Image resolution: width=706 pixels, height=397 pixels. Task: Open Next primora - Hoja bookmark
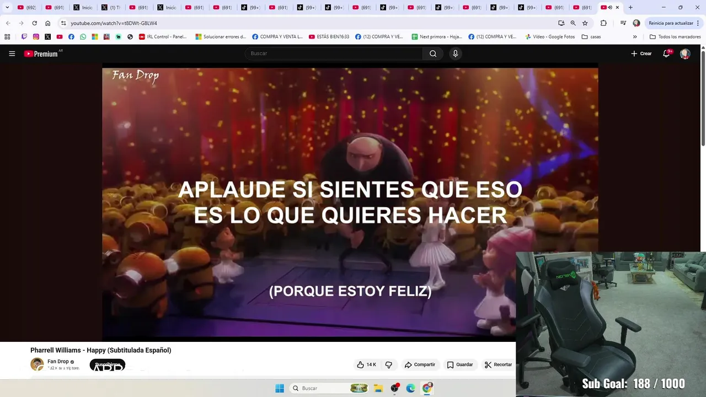click(437, 37)
